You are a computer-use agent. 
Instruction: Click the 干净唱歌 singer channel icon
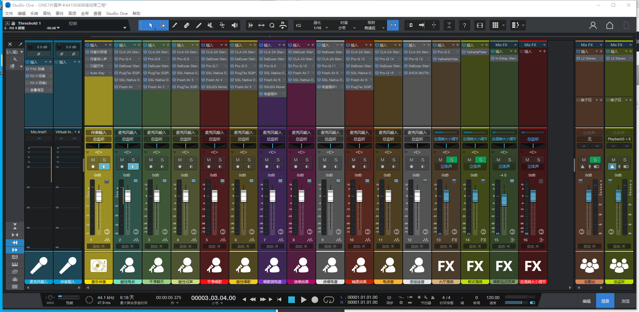pos(214,265)
